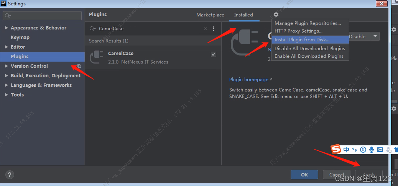The image size is (398, 186).
Task: Expand the Editor settings section
Action: click(x=7, y=47)
